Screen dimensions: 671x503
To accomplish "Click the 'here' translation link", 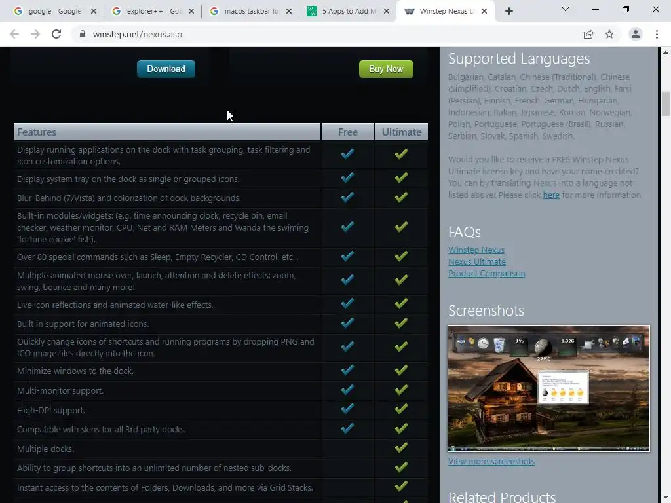I will [x=551, y=195].
